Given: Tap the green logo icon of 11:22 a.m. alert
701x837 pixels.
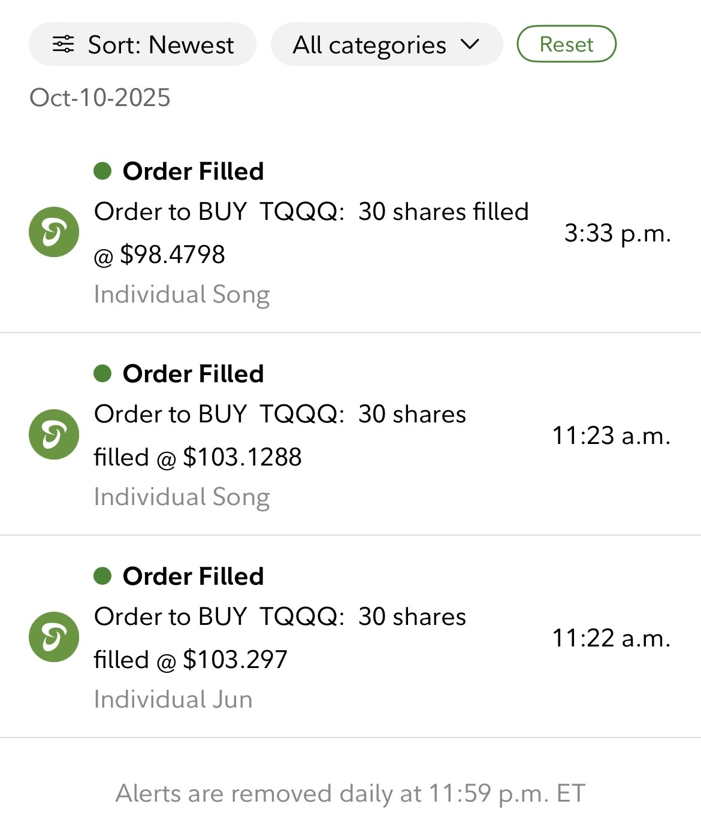Looking at the screenshot, I should (x=54, y=637).
